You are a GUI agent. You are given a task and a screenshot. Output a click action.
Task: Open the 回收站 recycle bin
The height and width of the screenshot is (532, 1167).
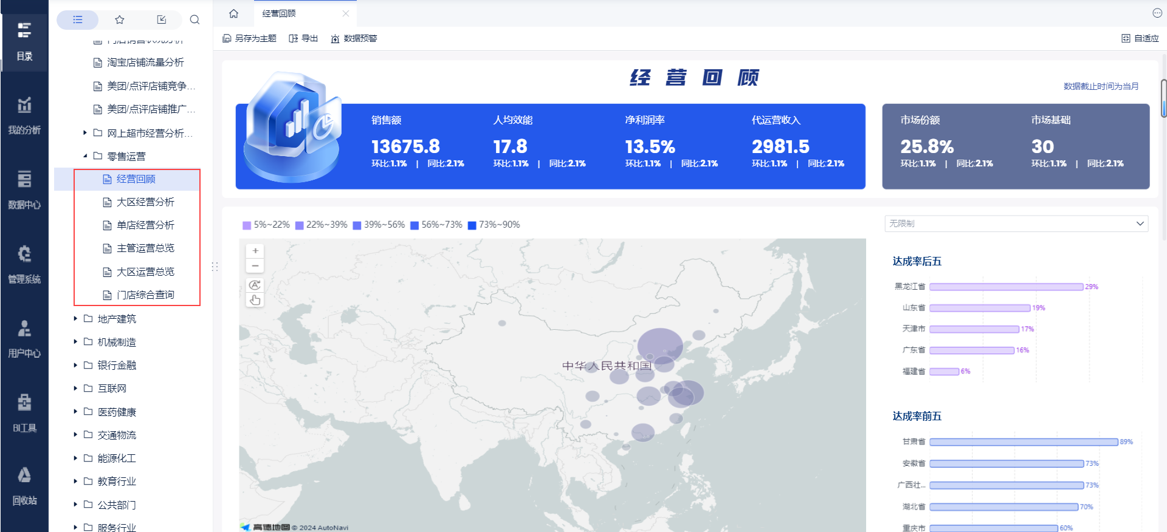click(24, 486)
